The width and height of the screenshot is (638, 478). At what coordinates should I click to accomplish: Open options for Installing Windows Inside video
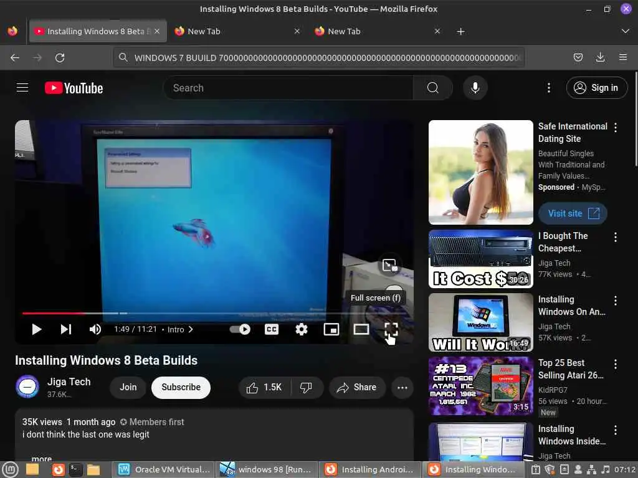coord(615,429)
